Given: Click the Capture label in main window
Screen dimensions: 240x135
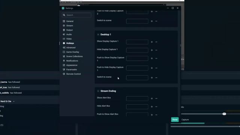Looking at the screenshot, I should pyautogui.click(x=185, y=120).
